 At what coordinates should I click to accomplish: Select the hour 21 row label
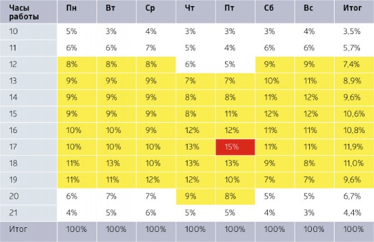[28, 213]
